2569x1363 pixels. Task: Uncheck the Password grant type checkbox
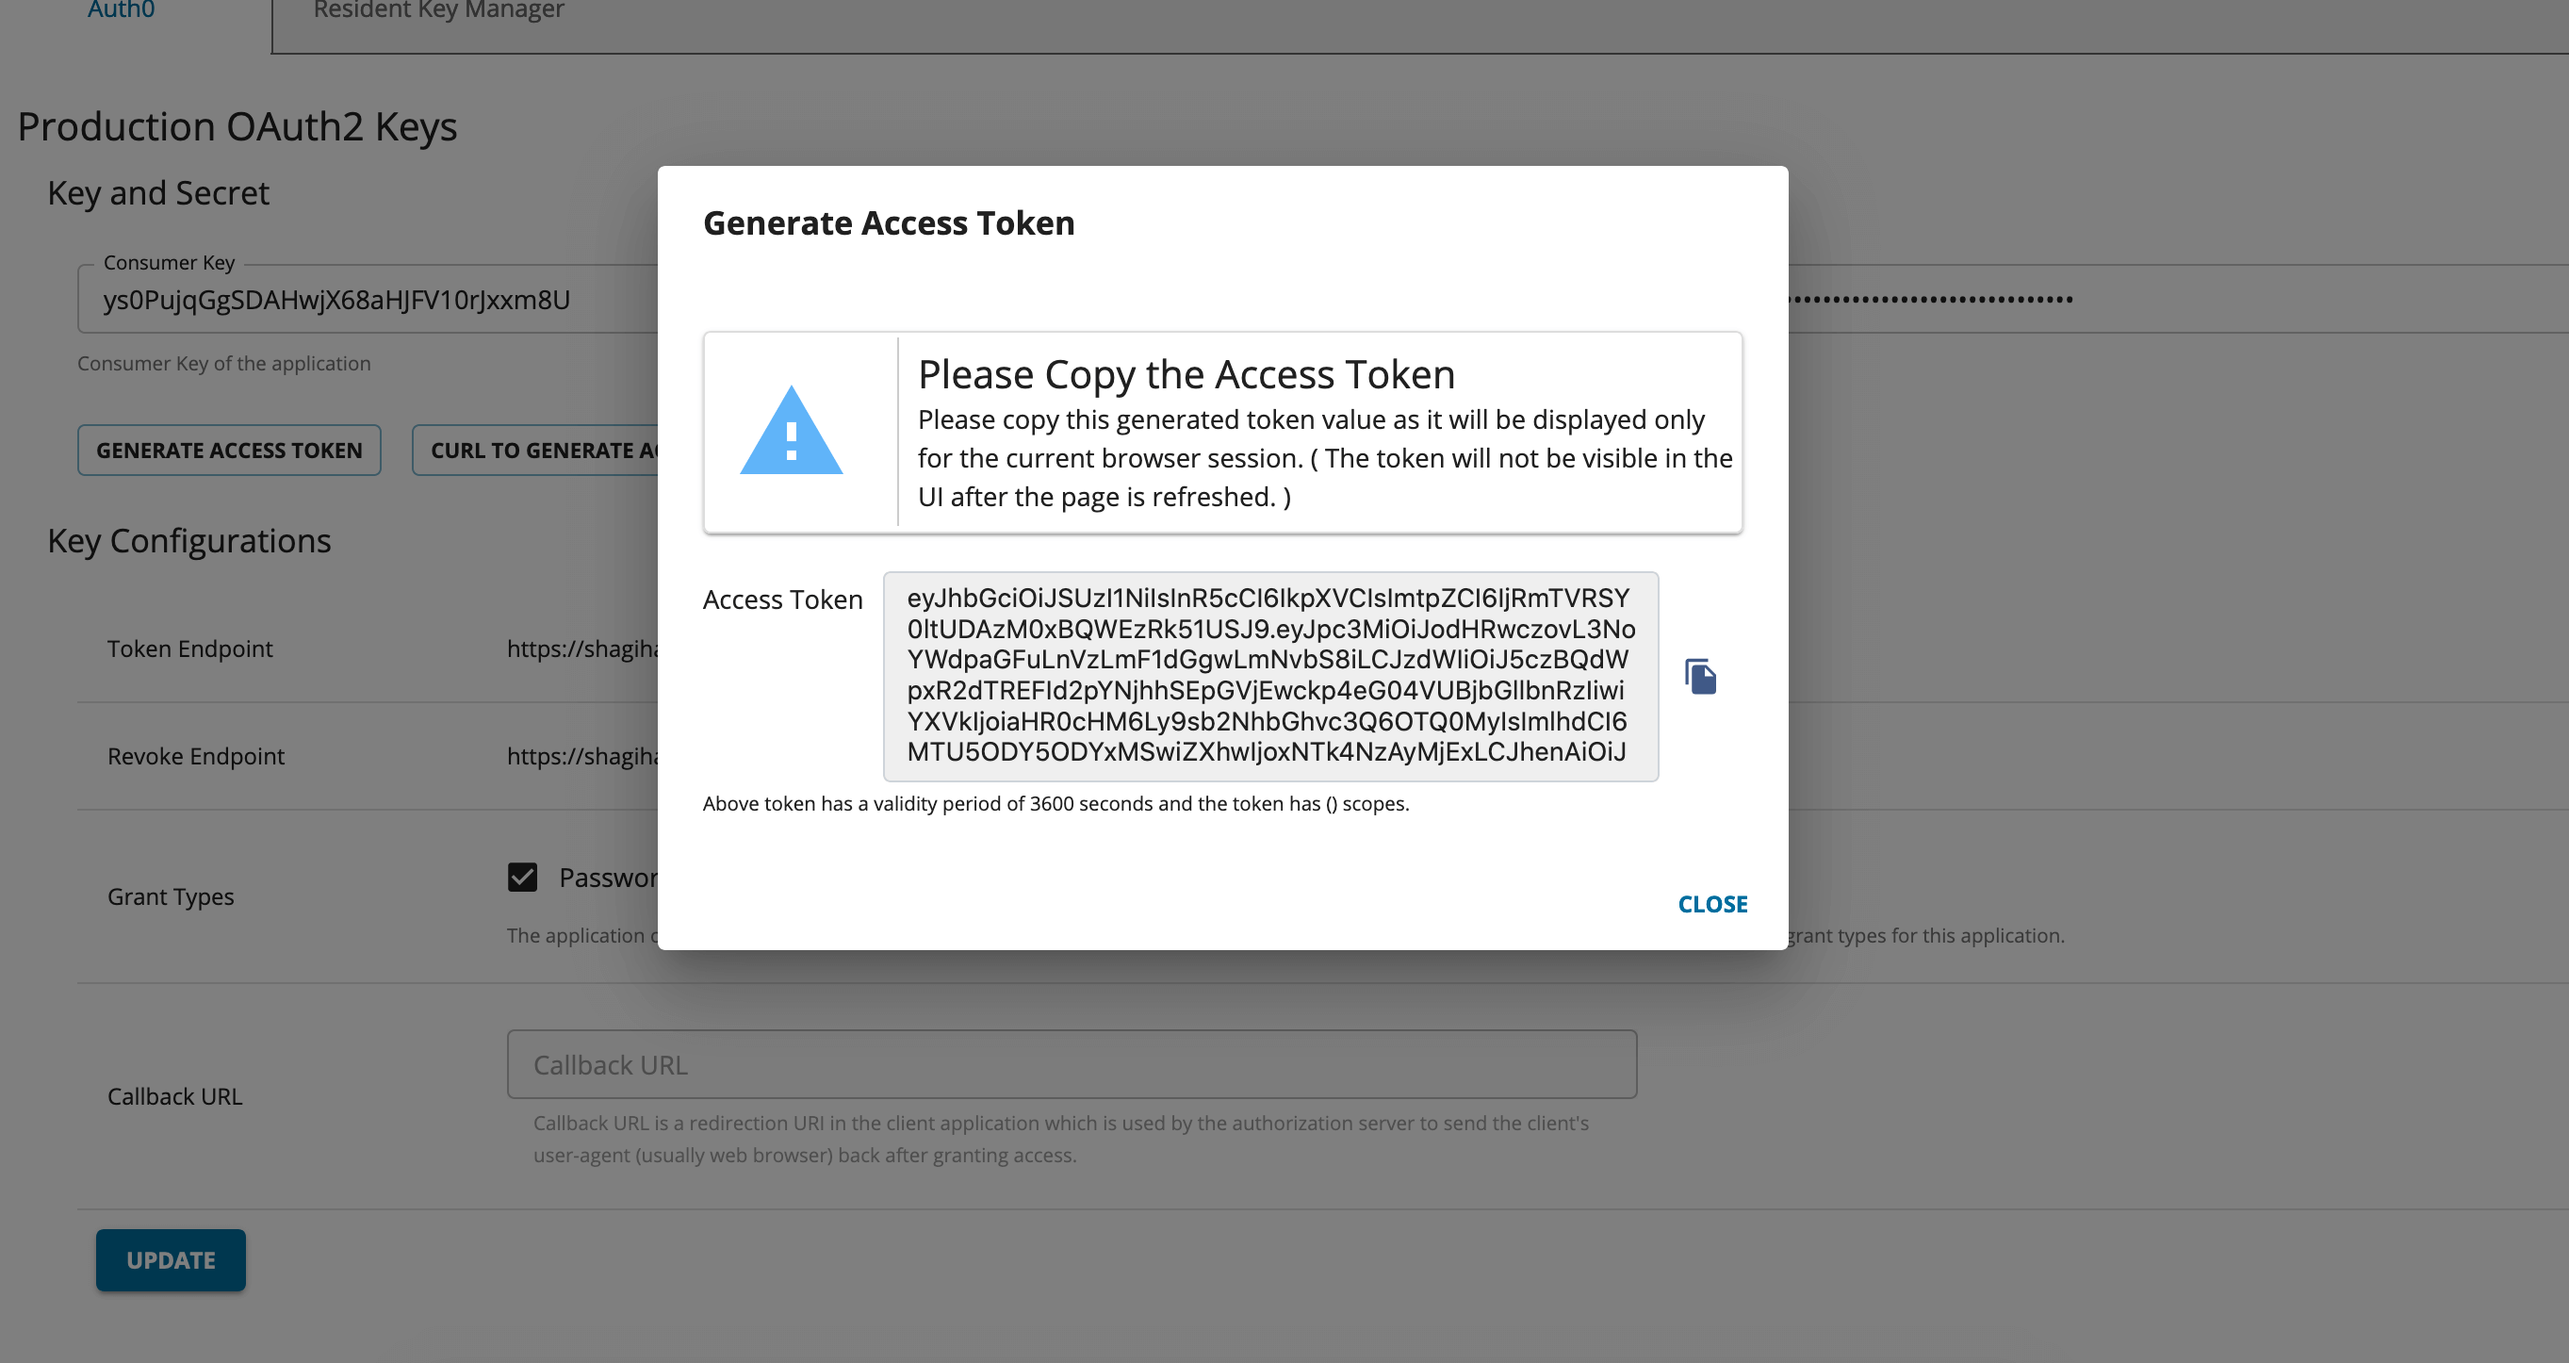[x=521, y=877]
